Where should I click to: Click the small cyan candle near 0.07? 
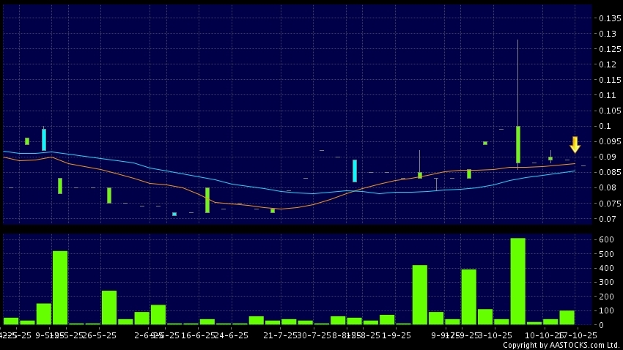pyautogui.click(x=174, y=214)
